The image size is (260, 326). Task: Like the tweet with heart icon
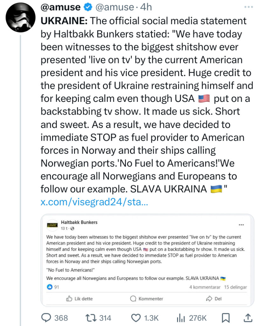point(136,318)
